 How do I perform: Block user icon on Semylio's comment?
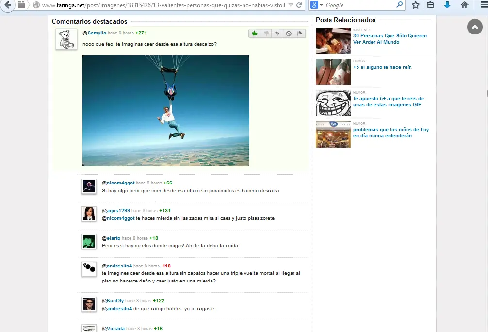coord(289,33)
